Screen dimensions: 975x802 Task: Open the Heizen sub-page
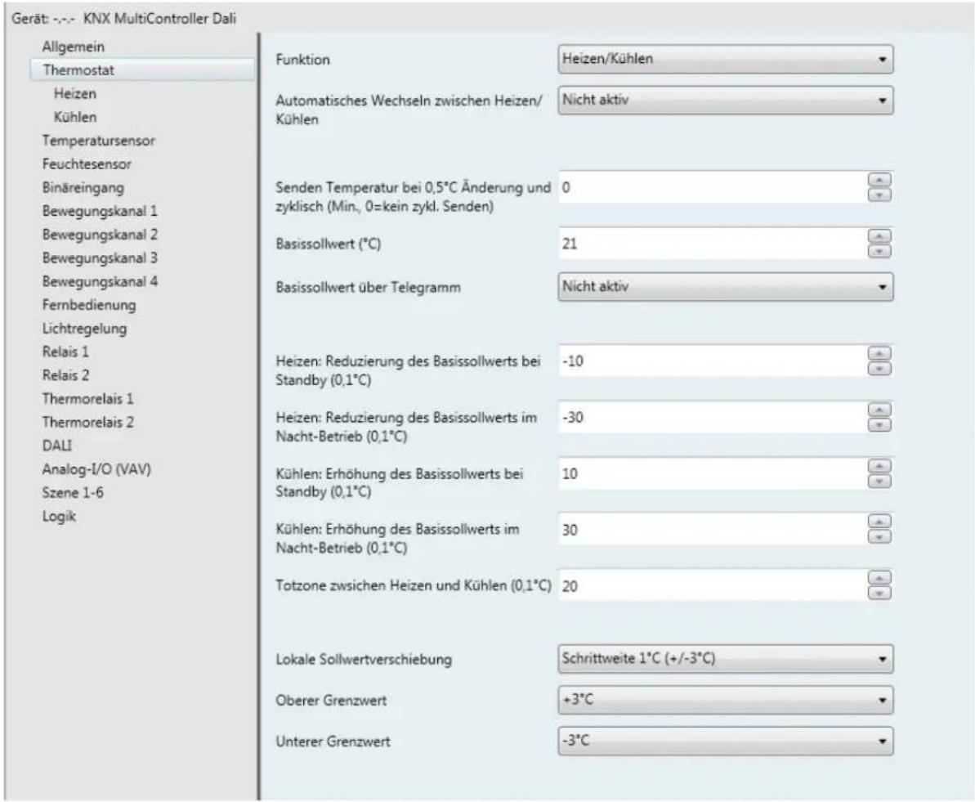(74, 93)
